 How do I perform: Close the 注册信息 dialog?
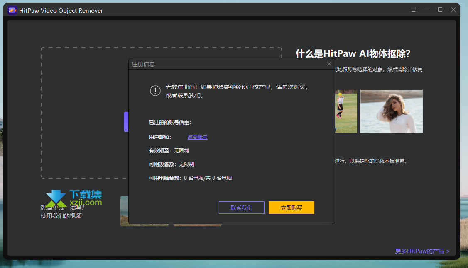(x=329, y=64)
